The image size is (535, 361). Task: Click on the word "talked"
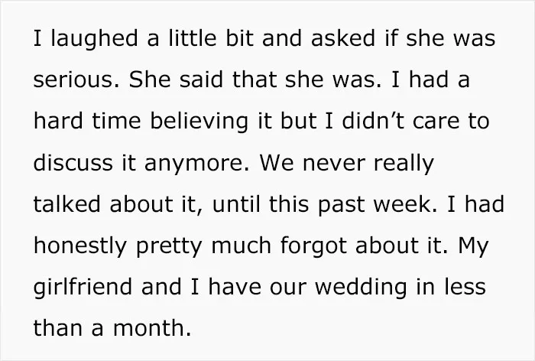(66, 203)
